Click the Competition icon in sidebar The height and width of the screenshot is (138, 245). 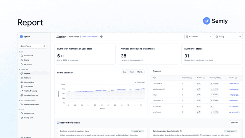click(x=22, y=82)
